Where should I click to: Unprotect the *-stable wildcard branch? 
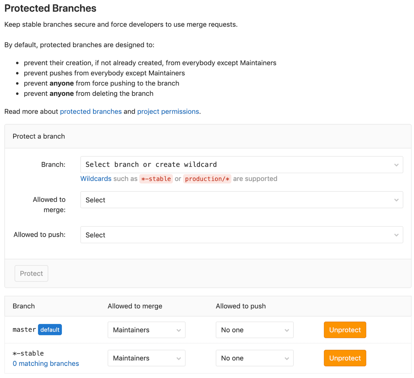click(x=345, y=358)
